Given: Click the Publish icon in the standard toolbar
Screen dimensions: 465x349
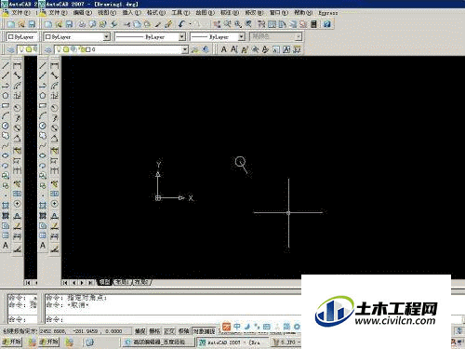Looking at the screenshot, I should pyautogui.click(x=102, y=24).
